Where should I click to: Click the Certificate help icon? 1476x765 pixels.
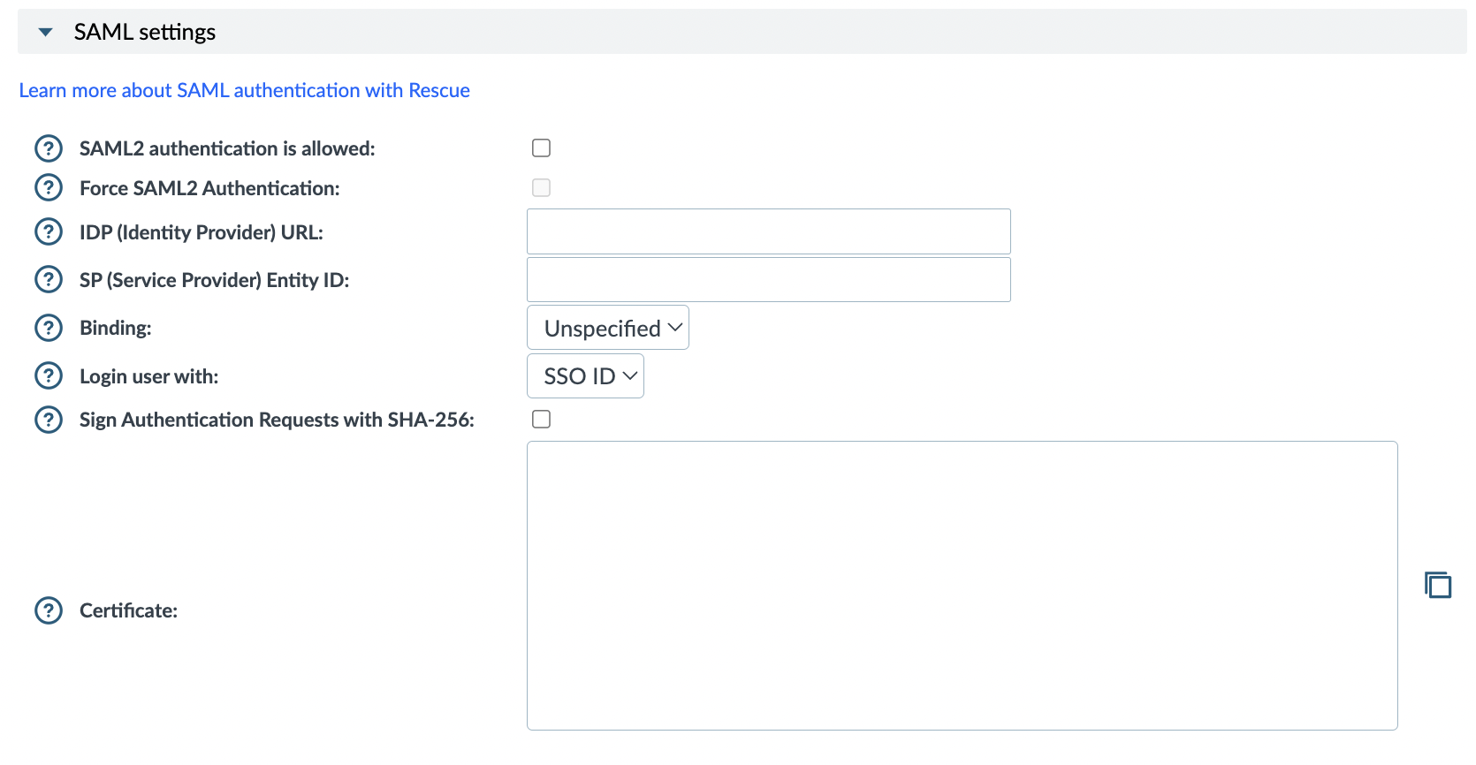[x=49, y=610]
